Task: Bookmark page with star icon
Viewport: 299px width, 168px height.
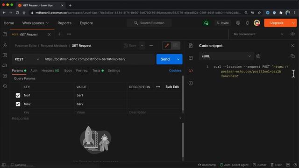Action: 259,13
